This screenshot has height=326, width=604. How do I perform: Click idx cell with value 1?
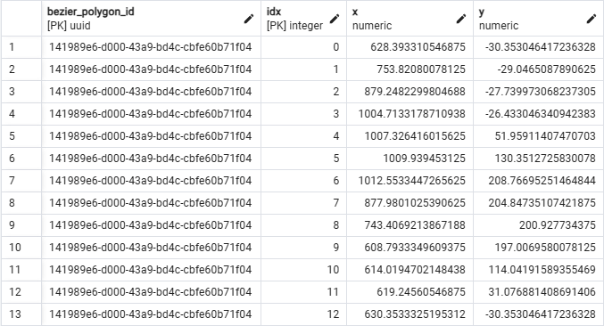(x=304, y=69)
